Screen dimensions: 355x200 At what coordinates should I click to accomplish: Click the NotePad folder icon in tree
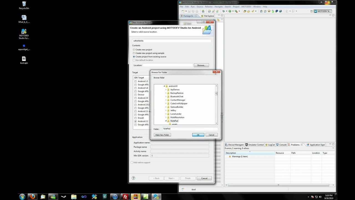pyautogui.click(x=168, y=121)
